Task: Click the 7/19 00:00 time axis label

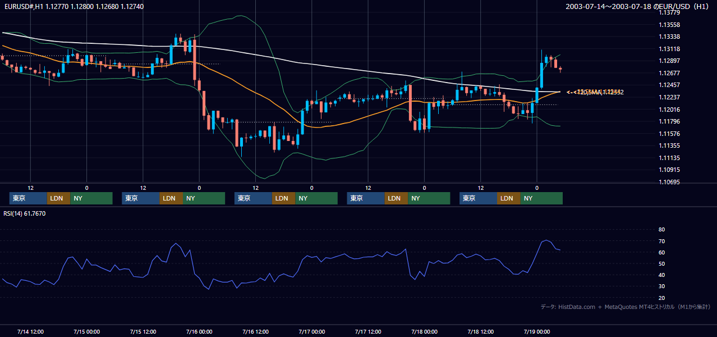Action: [537, 331]
